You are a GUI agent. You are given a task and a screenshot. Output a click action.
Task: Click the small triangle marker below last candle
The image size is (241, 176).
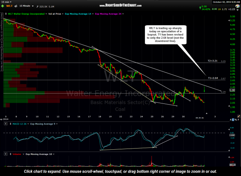pos(206,113)
